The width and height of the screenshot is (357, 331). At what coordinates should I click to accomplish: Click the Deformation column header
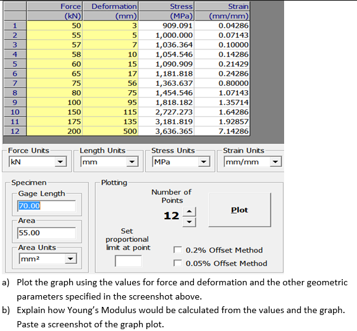(x=111, y=6)
